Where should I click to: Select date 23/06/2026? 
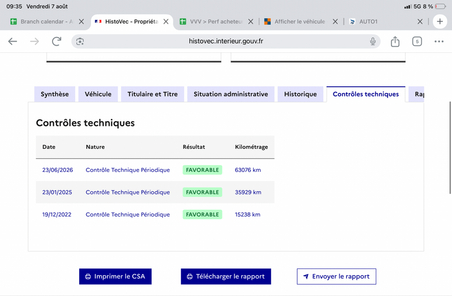pos(58,170)
